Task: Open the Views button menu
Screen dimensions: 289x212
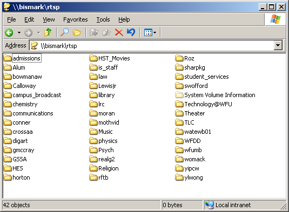Action: coord(150,33)
